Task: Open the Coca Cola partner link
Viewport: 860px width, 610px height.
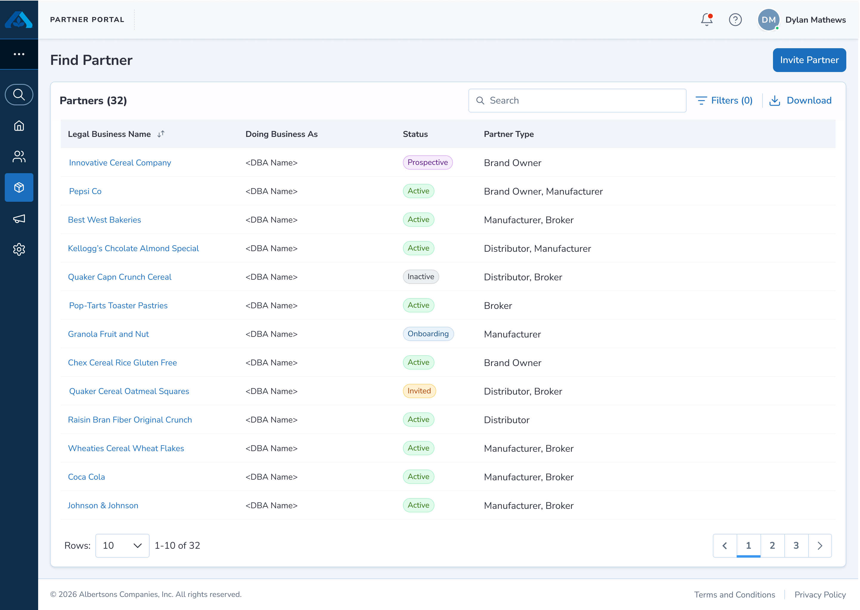Action: pos(86,477)
